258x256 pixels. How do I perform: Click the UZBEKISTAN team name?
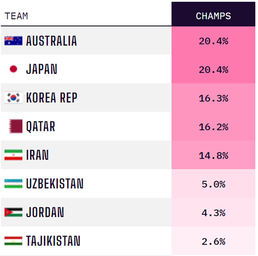click(55, 183)
